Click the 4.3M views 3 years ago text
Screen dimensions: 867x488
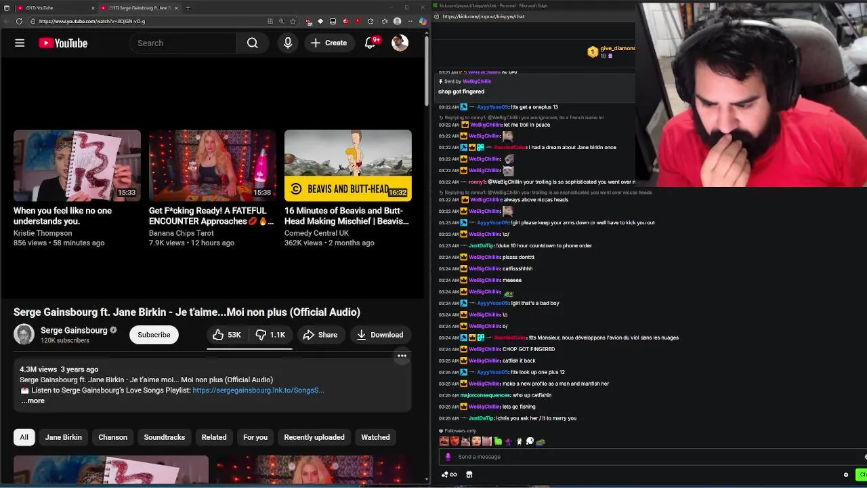click(x=59, y=369)
